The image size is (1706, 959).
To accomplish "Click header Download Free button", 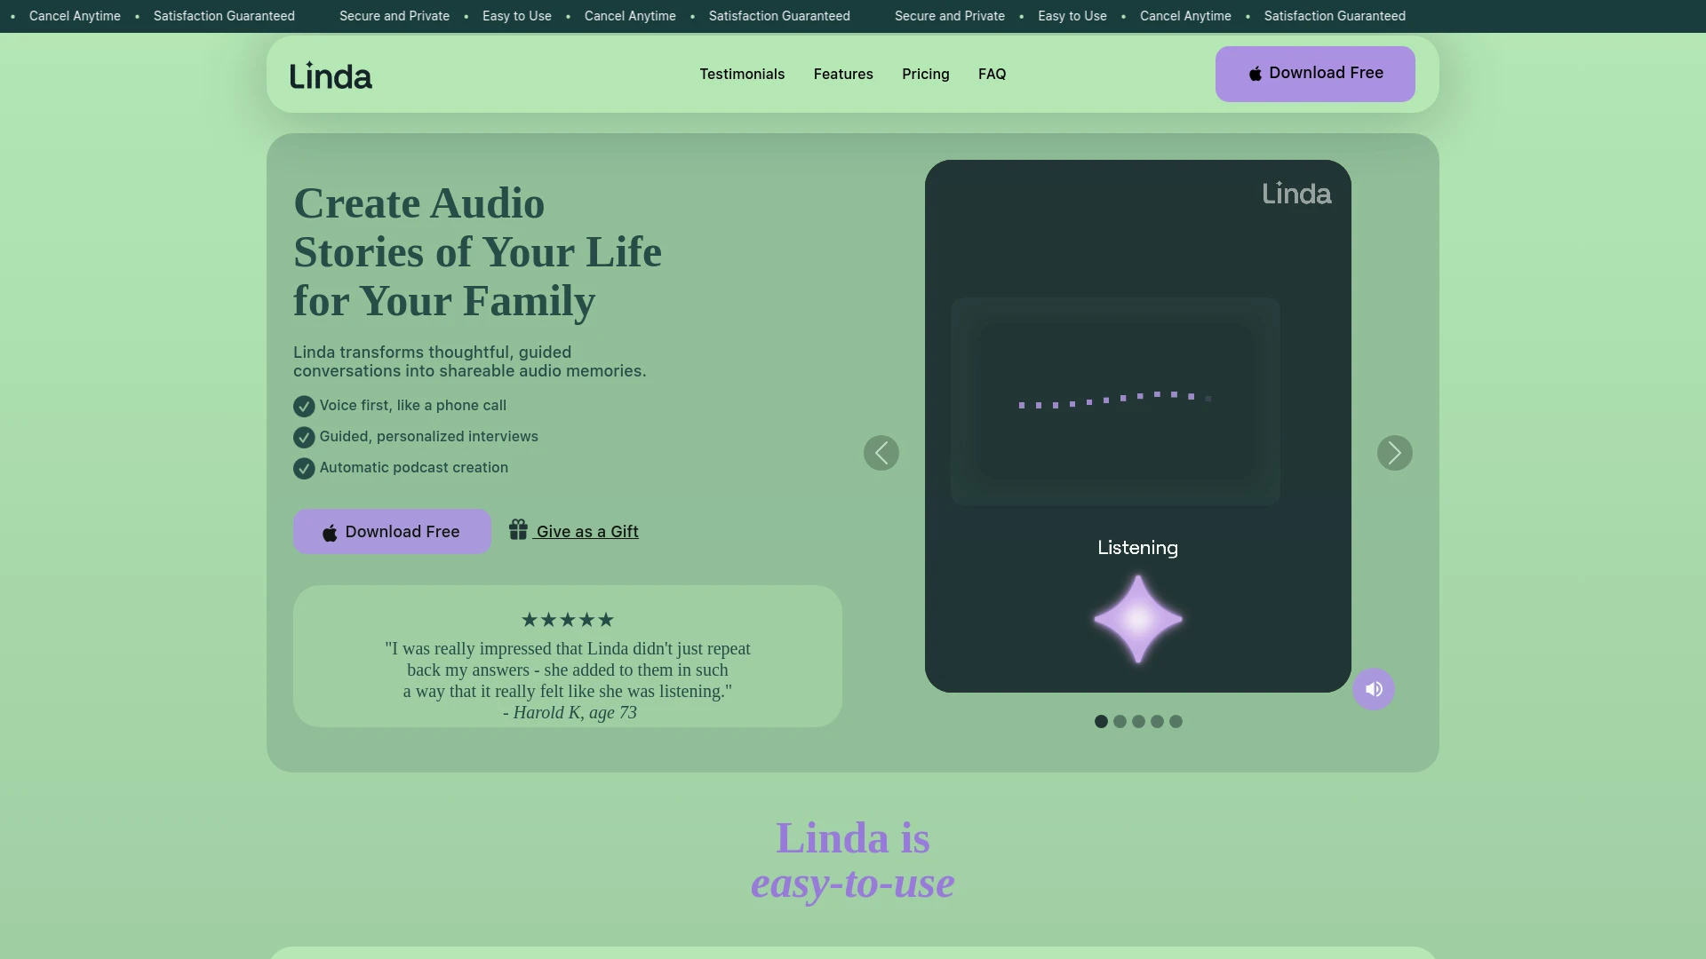I will (x=1314, y=74).
